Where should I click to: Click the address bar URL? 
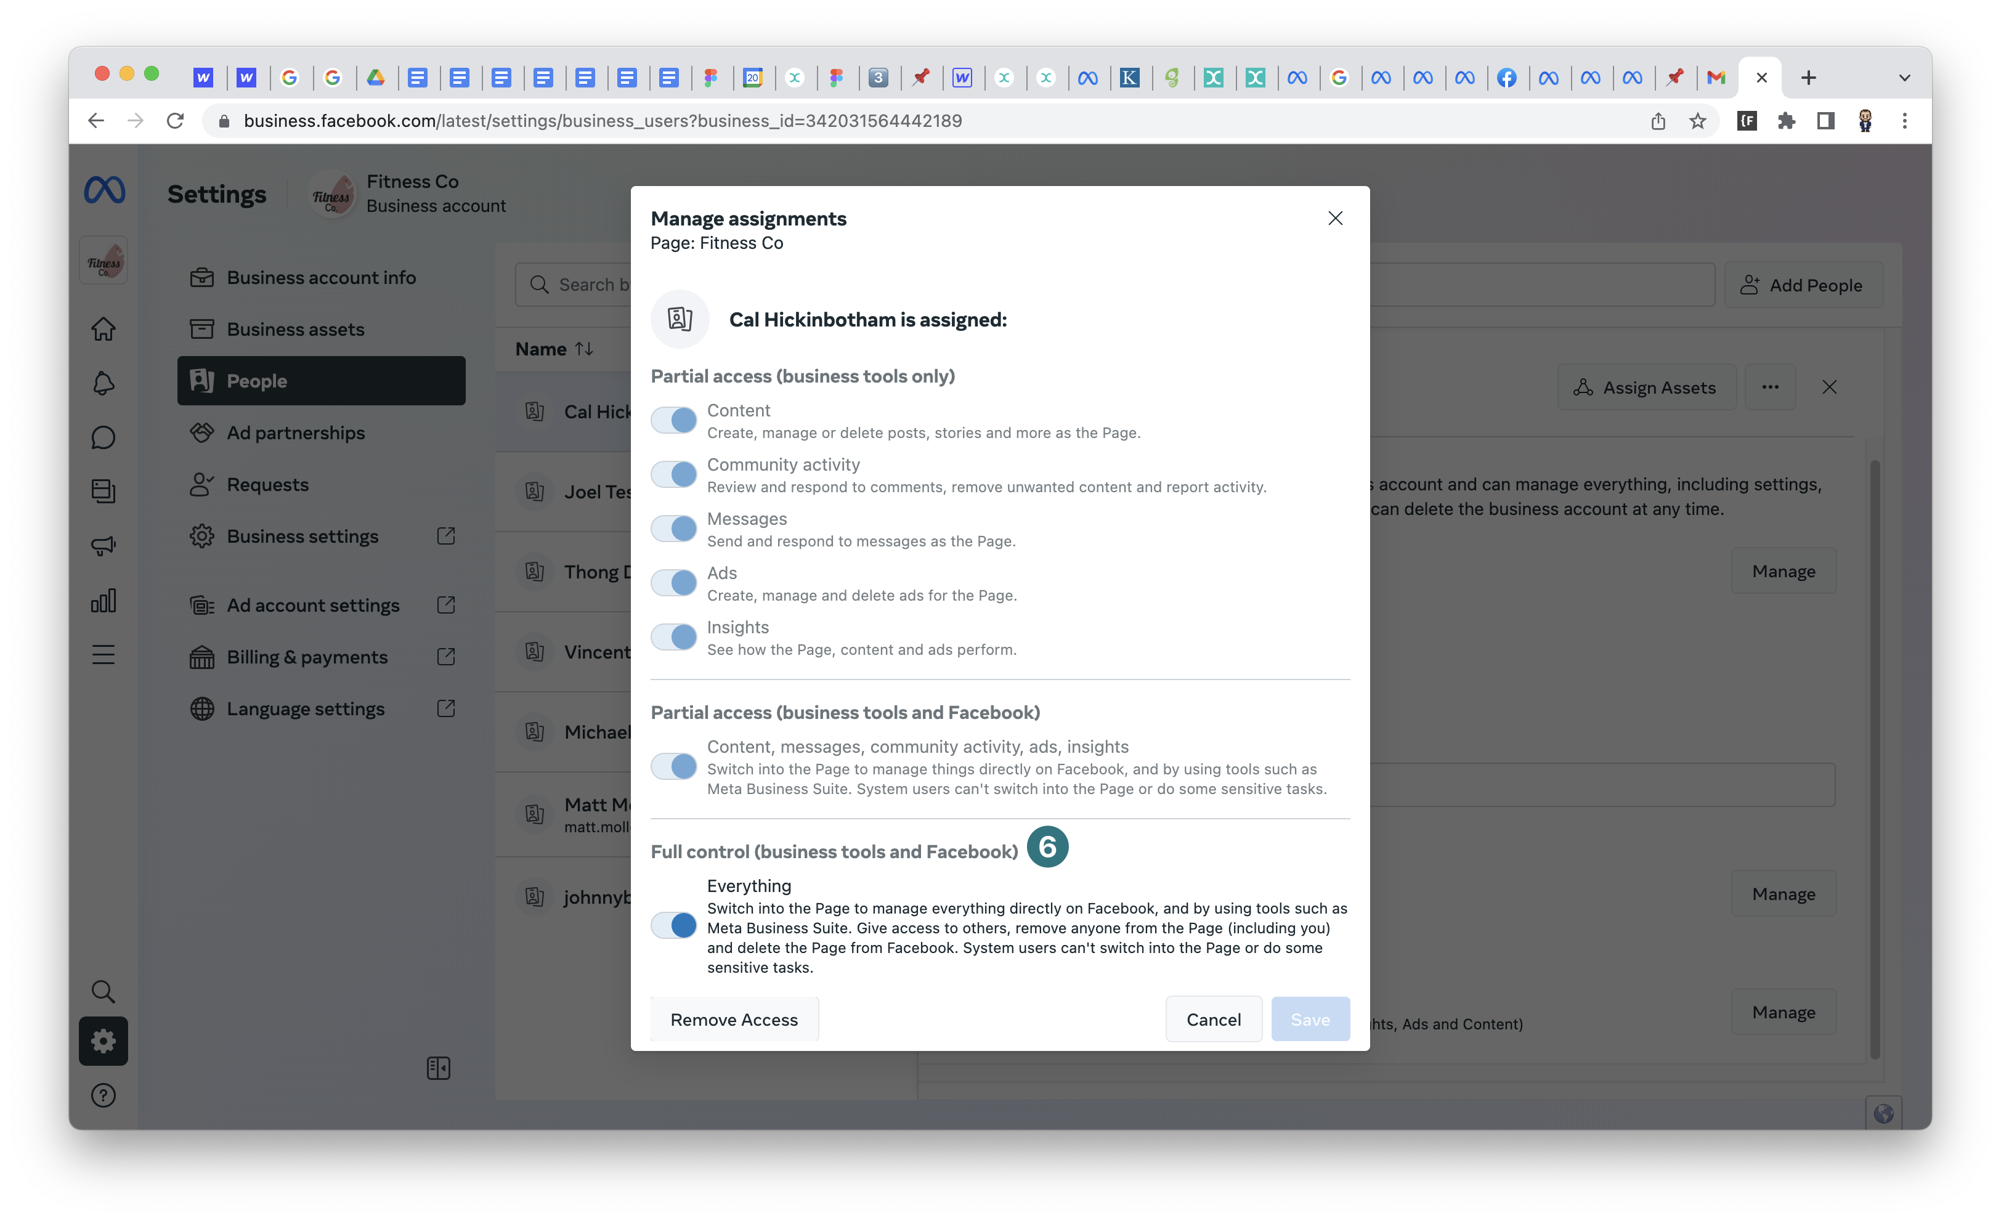603,121
